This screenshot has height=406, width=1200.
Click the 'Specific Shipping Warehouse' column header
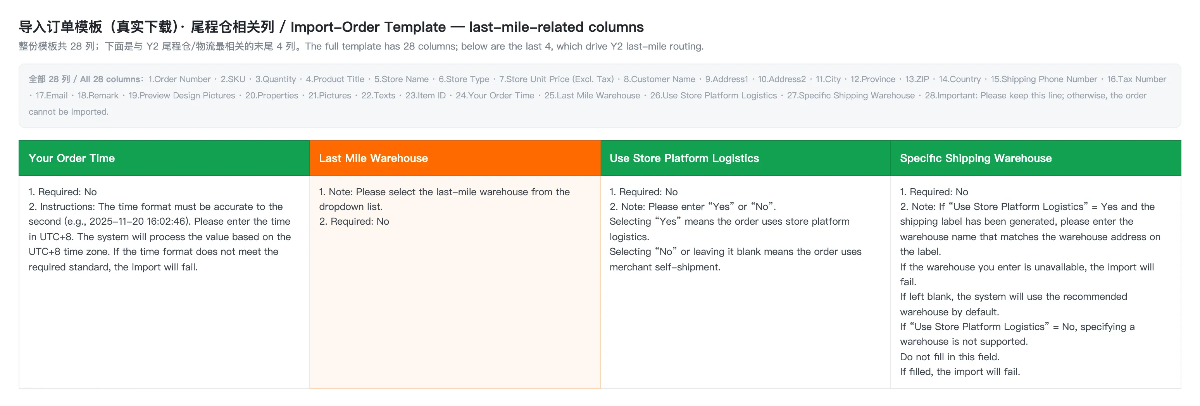click(x=1036, y=158)
